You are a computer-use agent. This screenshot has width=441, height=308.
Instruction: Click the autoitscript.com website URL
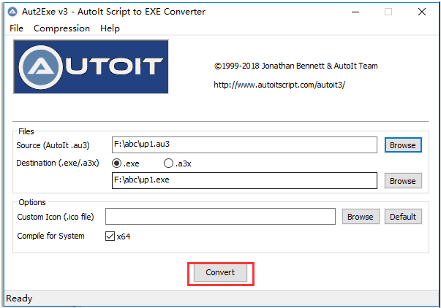tap(279, 85)
